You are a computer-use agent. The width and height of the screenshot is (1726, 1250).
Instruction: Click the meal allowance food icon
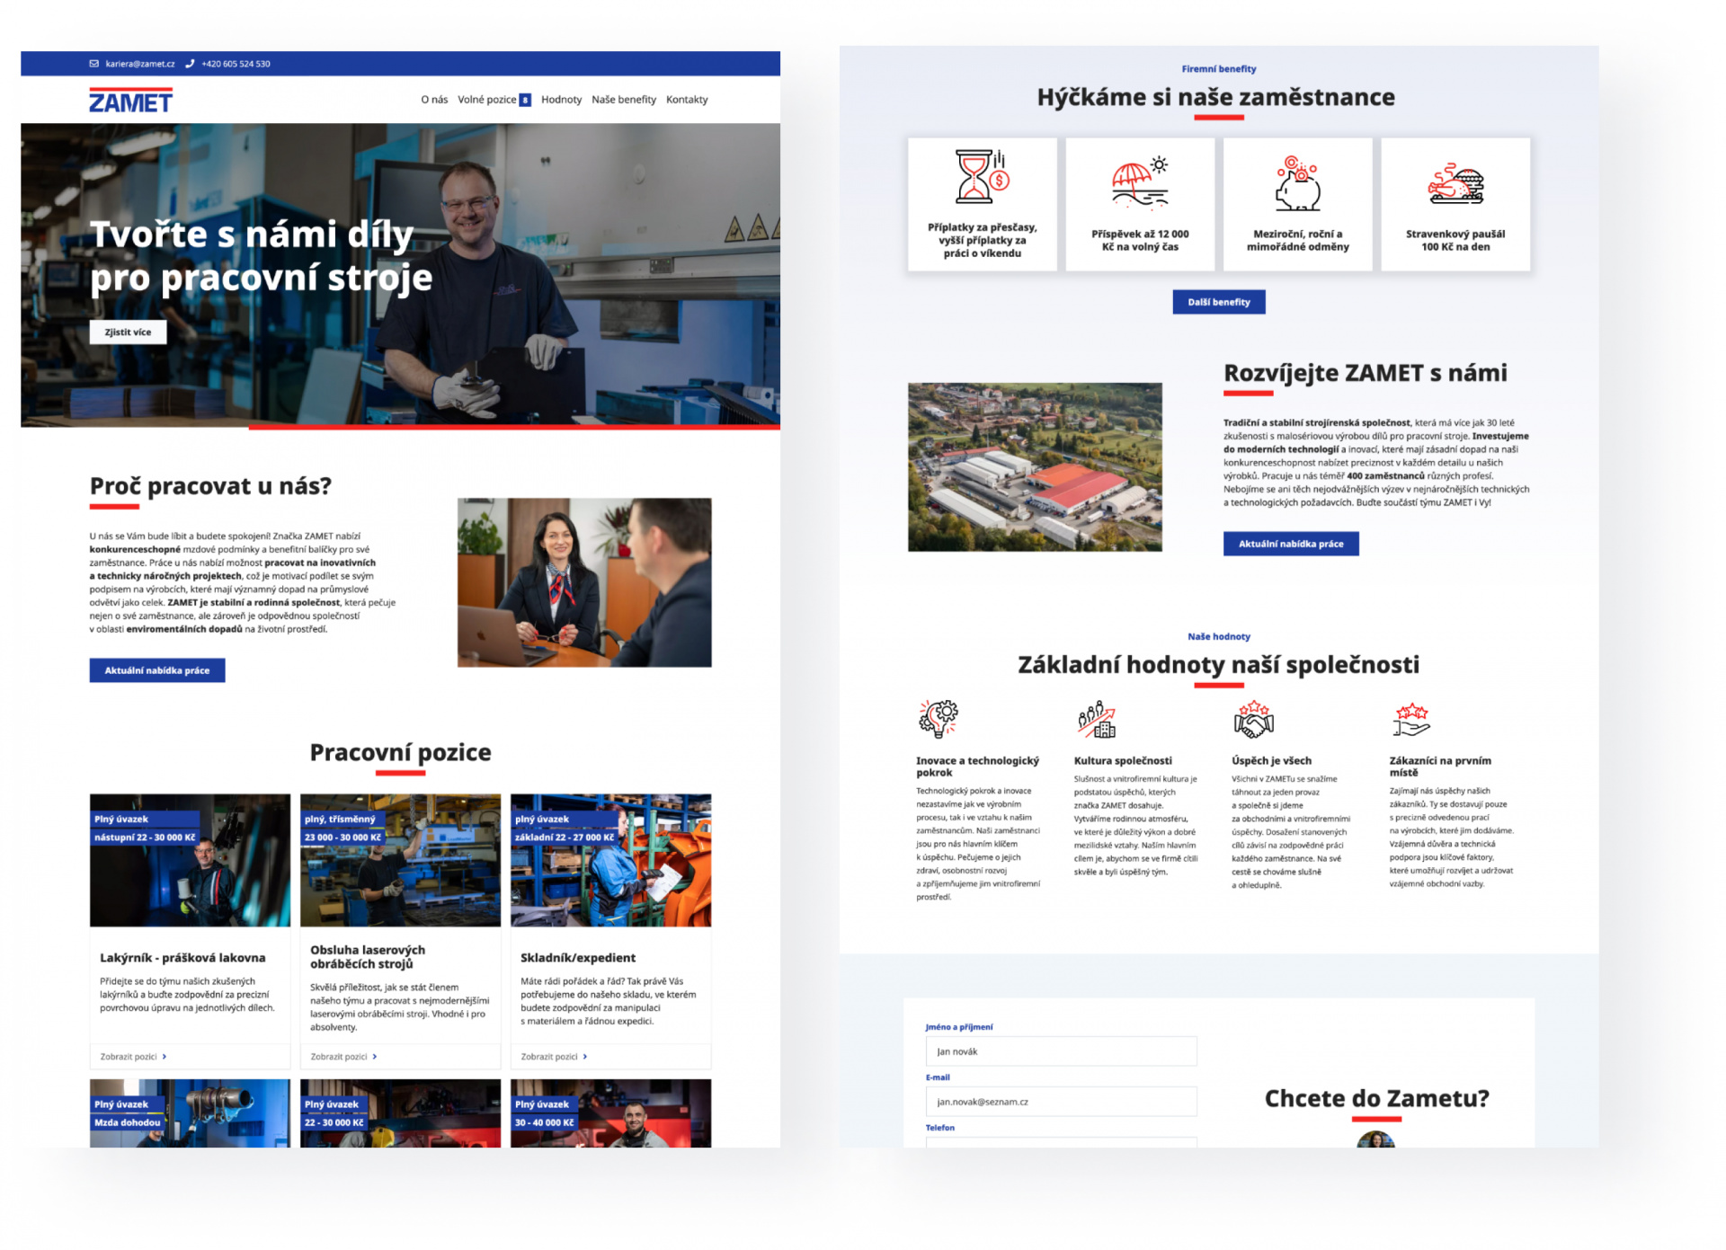point(1455,184)
